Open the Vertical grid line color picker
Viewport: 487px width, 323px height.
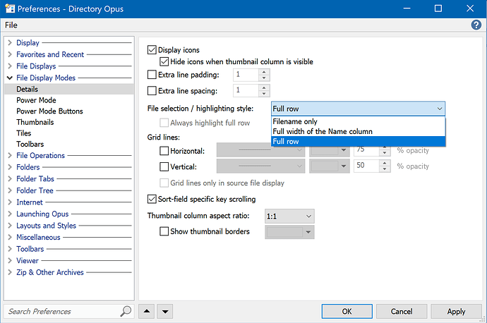pos(330,166)
